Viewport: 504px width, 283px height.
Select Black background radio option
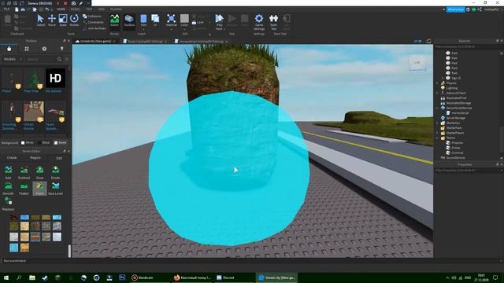click(44, 143)
